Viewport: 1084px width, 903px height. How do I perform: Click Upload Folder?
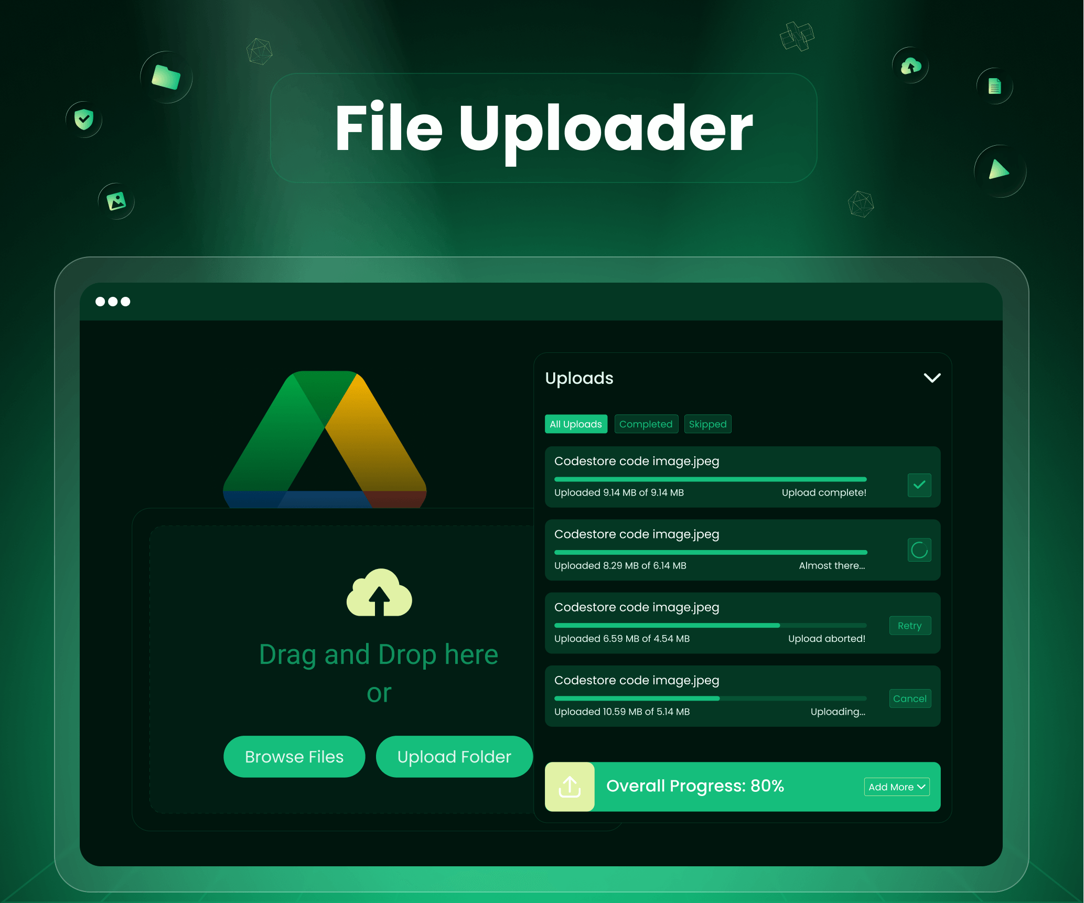pos(454,756)
